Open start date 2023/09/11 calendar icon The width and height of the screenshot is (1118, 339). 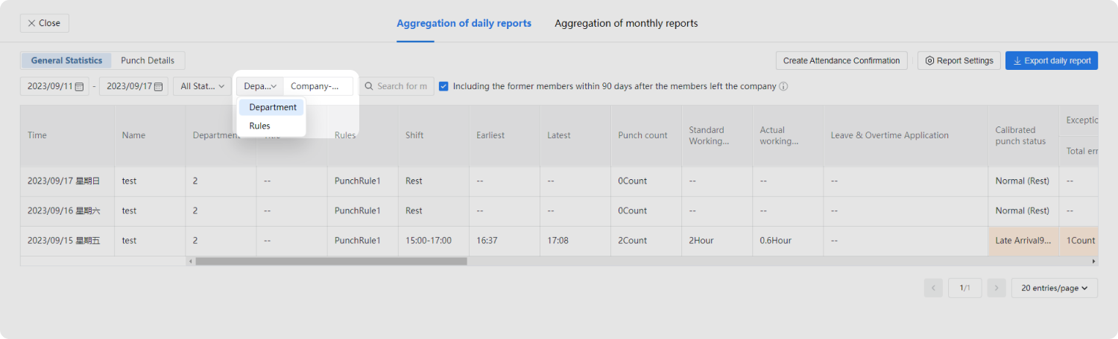(79, 87)
